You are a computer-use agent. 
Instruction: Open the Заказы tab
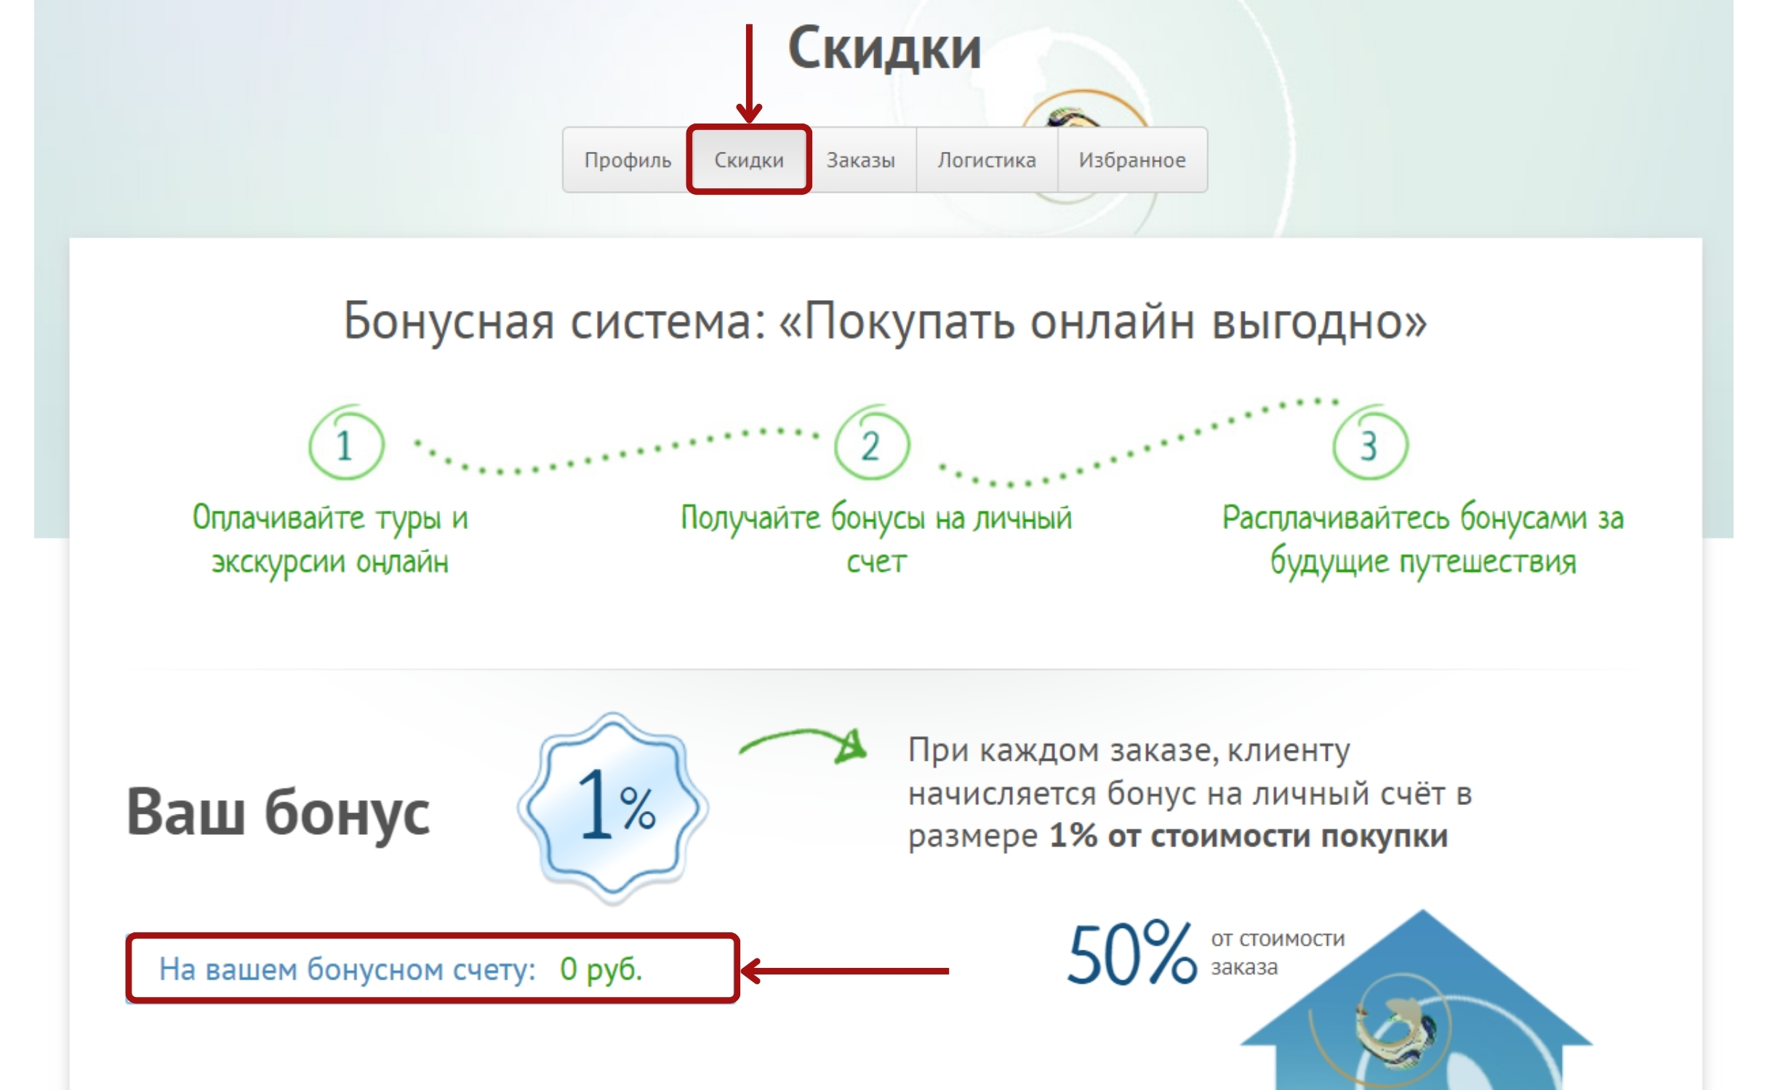[860, 160]
